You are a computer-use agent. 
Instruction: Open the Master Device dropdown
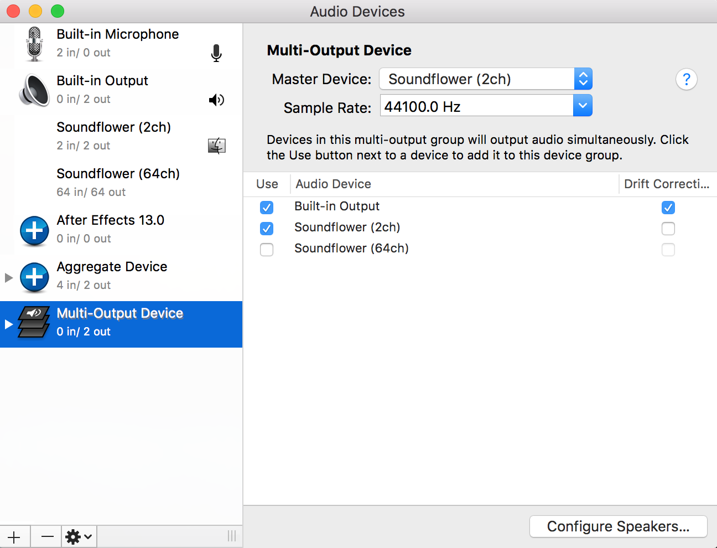pyautogui.click(x=486, y=79)
